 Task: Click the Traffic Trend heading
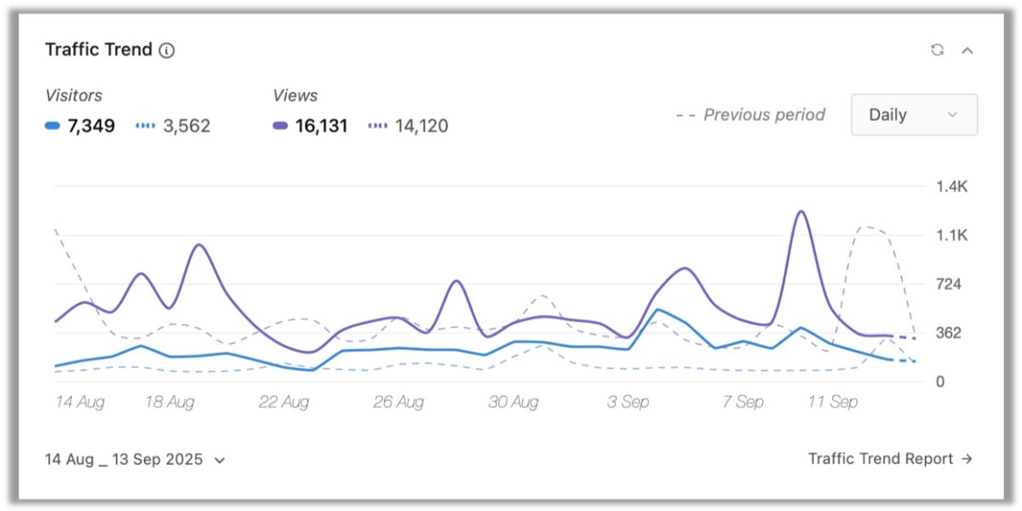(98, 49)
